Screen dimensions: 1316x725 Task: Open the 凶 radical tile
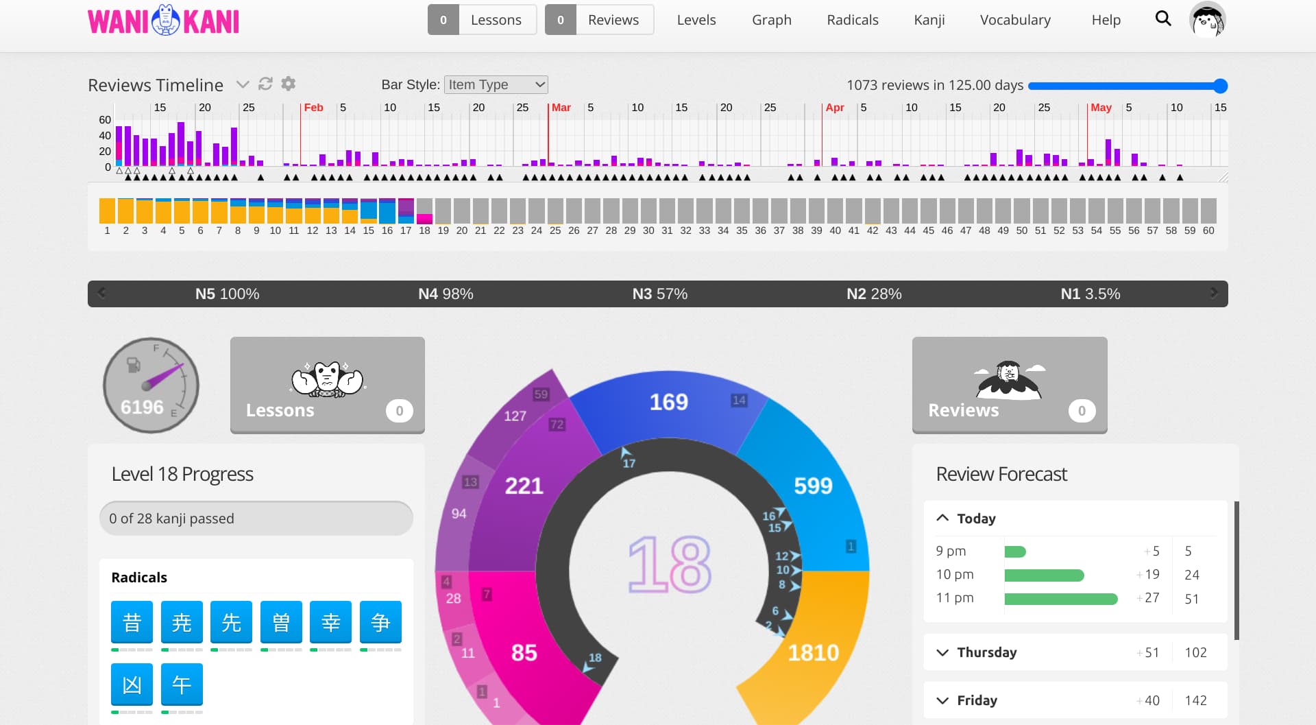pos(132,684)
